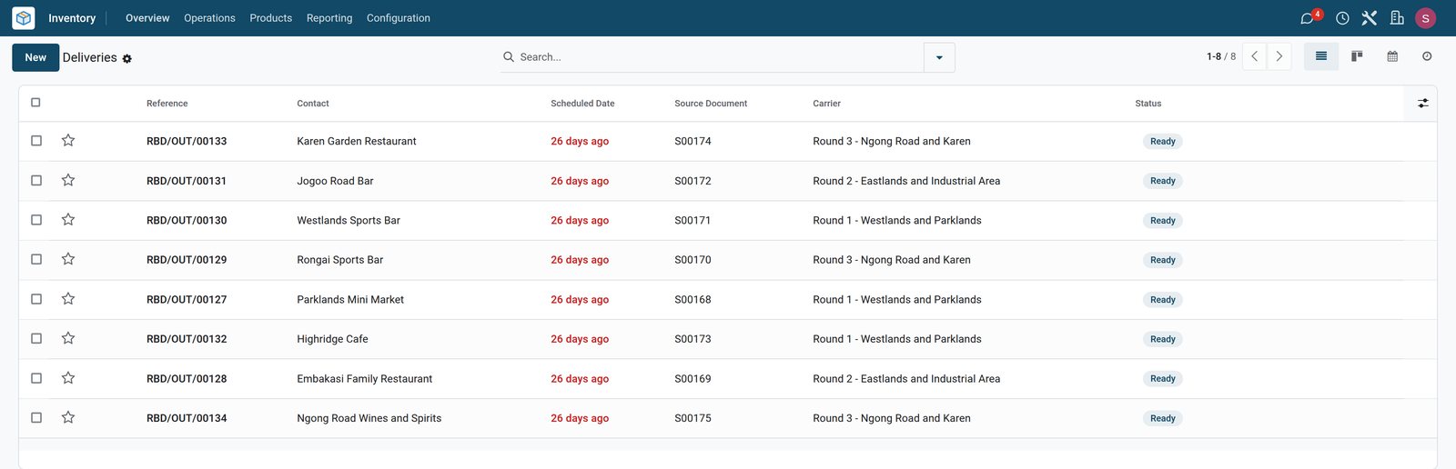This screenshot has height=469, width=1456.
Task: Click Rongai Sports Bar contact cell
Action: pyautogui.click(x=339, y=260)
